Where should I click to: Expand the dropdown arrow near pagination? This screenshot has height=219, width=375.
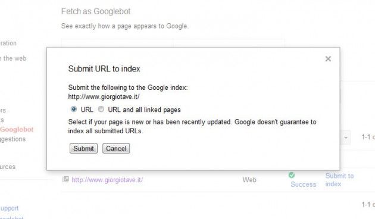pyautogui.click(x=346, y=137)
